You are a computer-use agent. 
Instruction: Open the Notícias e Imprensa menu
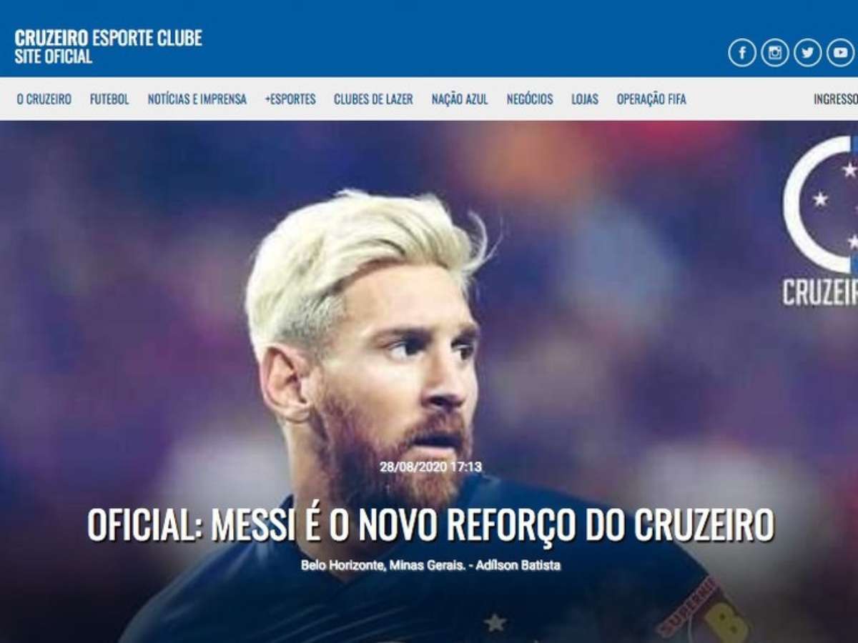coord(197,99)
